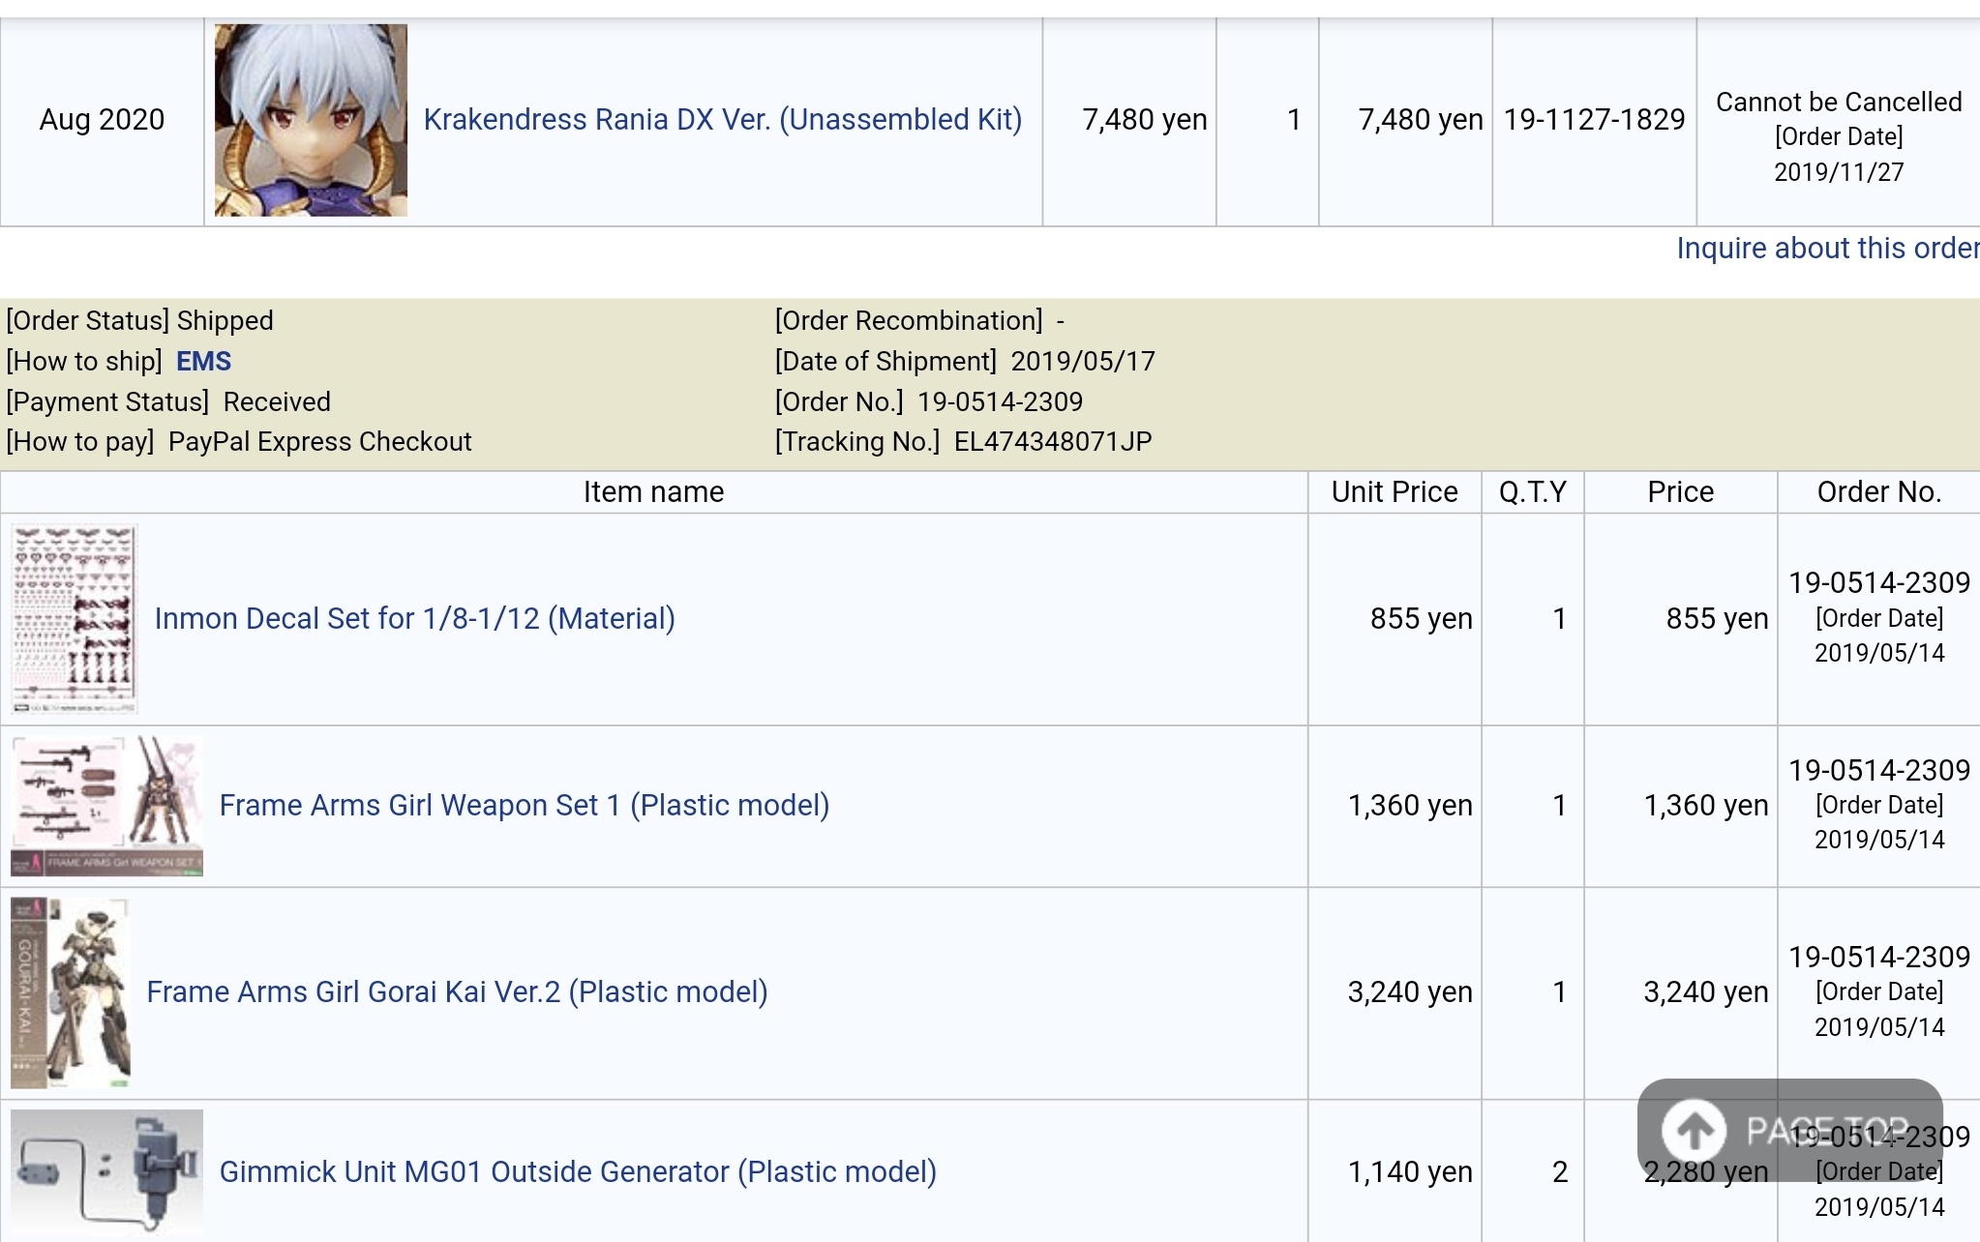Open Inmon Decal Set product link
Screen dimensions: 1980x1242
(414, 619)
